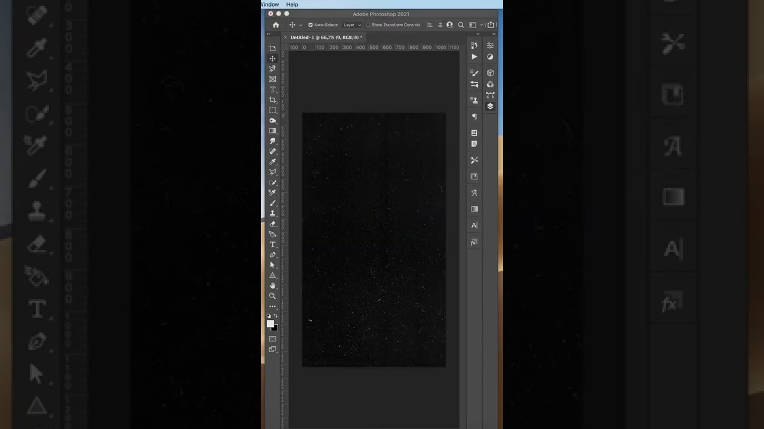Open the Gradients panel icon
Viewport: 764px width, 429px height.
click(x=474, y=209)
